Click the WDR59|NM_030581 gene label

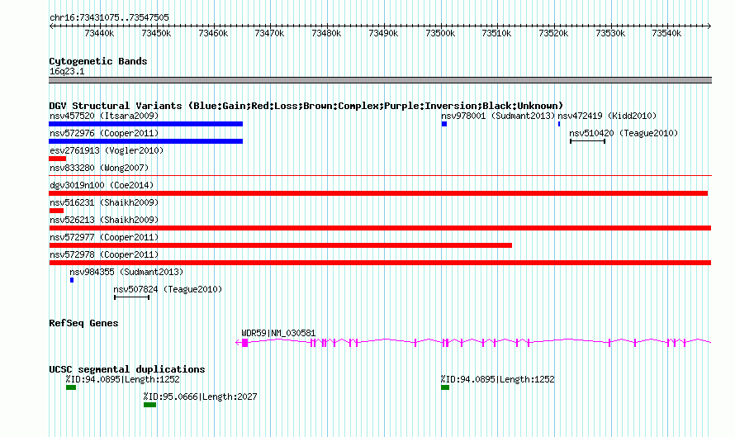[278, 334]
